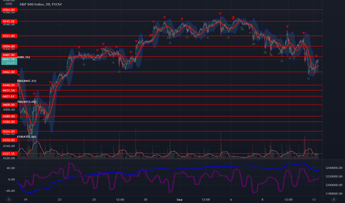This screenshot has width=345, height=203.
Task: Select the 4504.00 red price label
Action: click(x=9, y=46)
